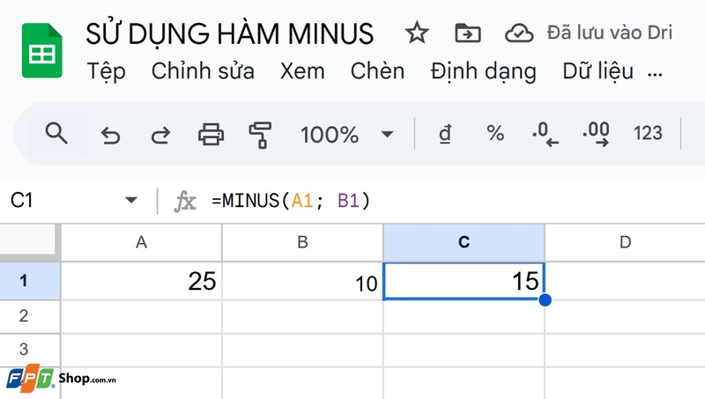Select empty cell B2
The width and height of the screenshot is (705, 399).
(x=302, y=317)
